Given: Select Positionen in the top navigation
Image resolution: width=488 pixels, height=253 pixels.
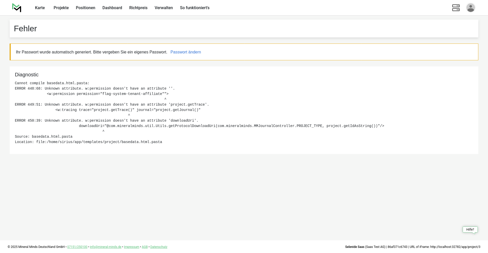Looking at the screenshot, I should pos(85,8).
